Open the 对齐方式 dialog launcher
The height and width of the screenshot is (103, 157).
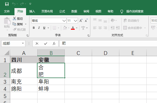(x=147, y=36)
